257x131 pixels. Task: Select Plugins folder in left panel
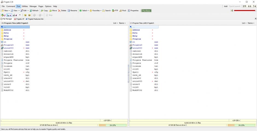pos(15,39)
